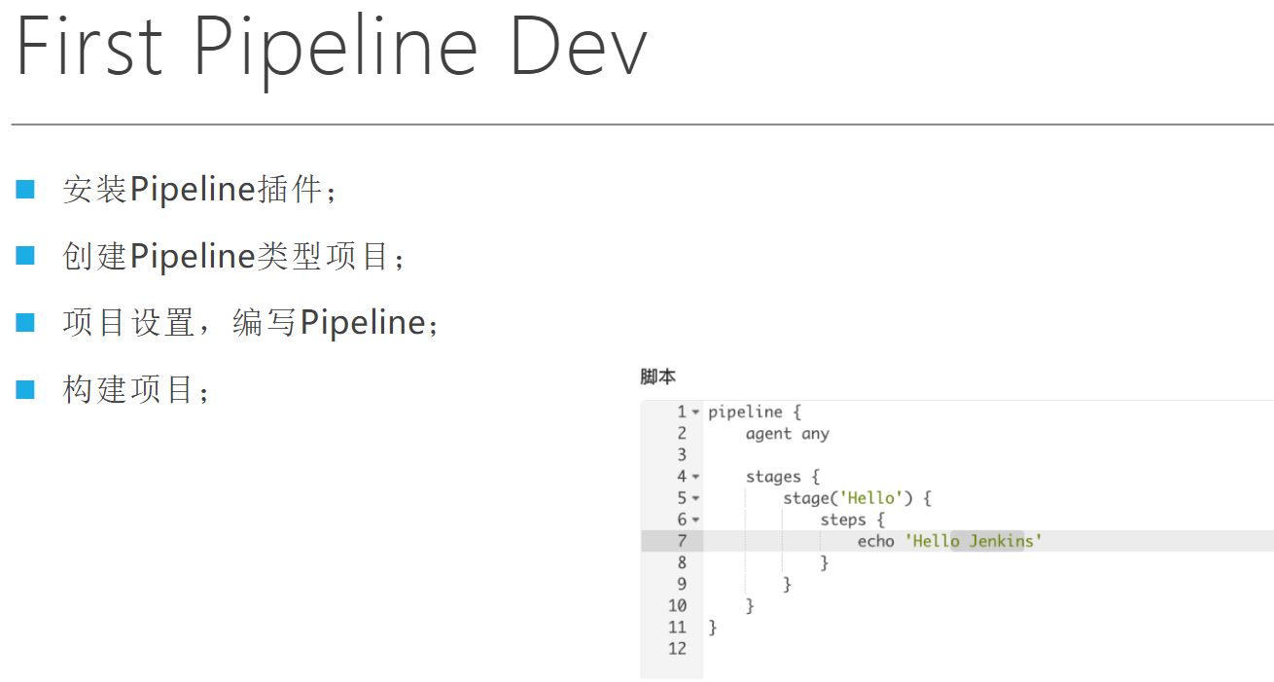Select line number 8 in the gutter
The image size is (1274, 682).
click(682, 562)
